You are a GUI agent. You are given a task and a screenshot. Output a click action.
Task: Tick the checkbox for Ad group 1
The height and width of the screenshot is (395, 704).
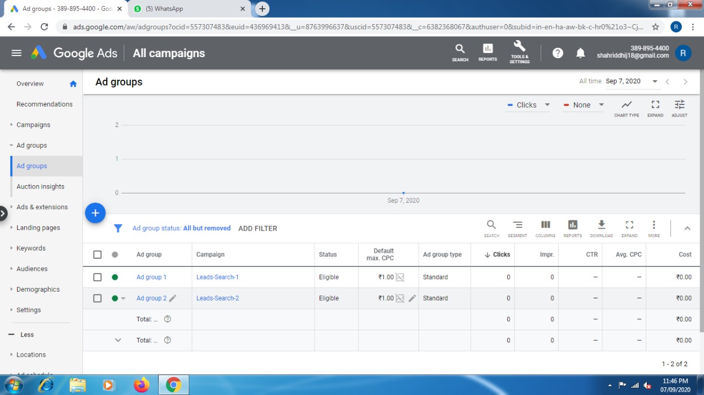point(97,277)
